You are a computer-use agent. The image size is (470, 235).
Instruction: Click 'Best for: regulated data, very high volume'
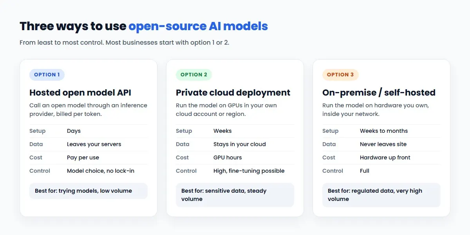tap(381, 195)
